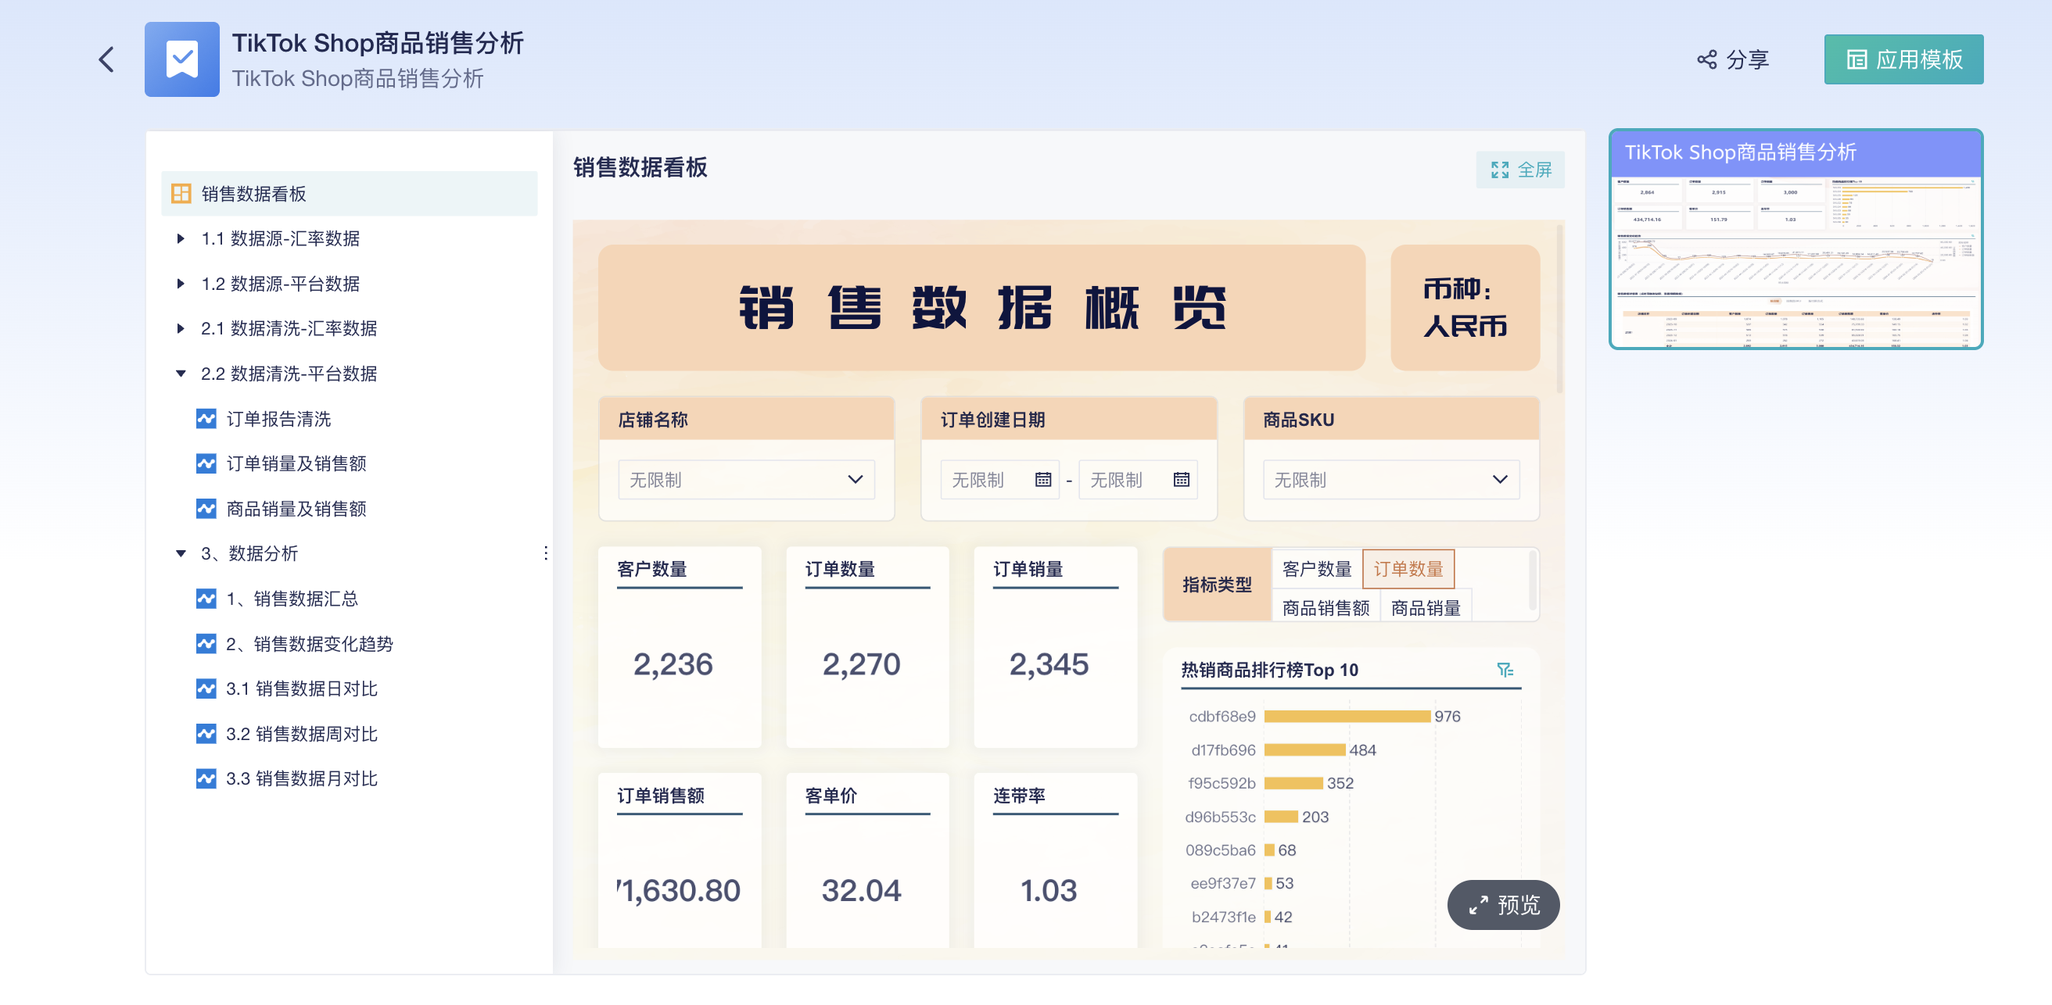Click the TikTok Shop template thumbnail
Viewport: 2052px width, 1005px height.
pos(1795,240)
